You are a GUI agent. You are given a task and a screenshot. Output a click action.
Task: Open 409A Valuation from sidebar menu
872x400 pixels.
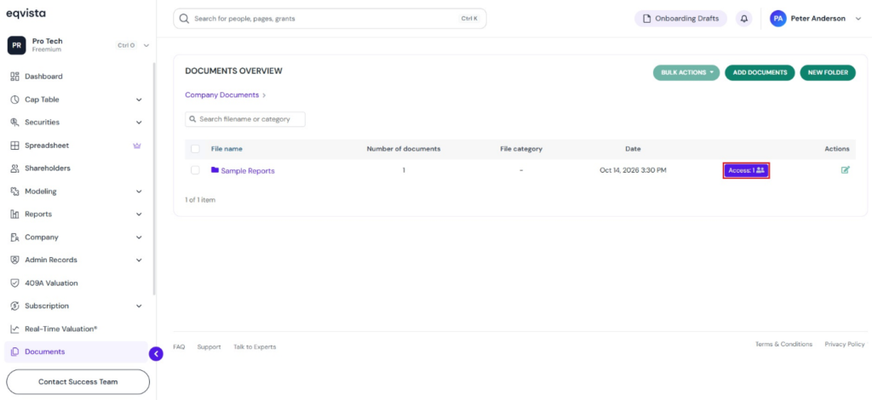(x=51, y=283)
